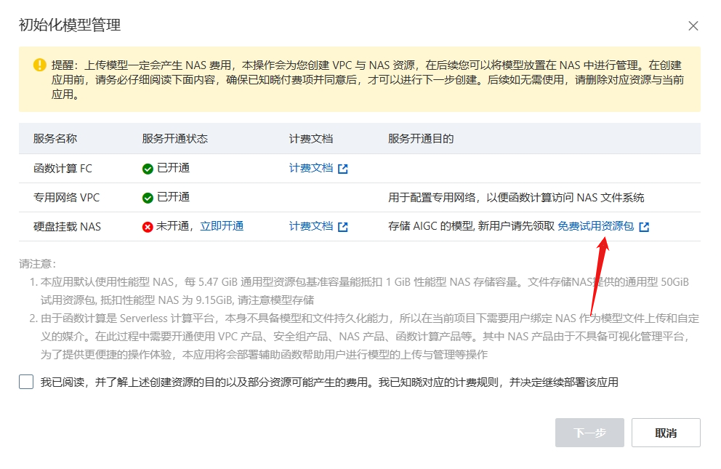Click 未开通 status text in NAS row
The image size is (721, 469).
pos(173,226)
